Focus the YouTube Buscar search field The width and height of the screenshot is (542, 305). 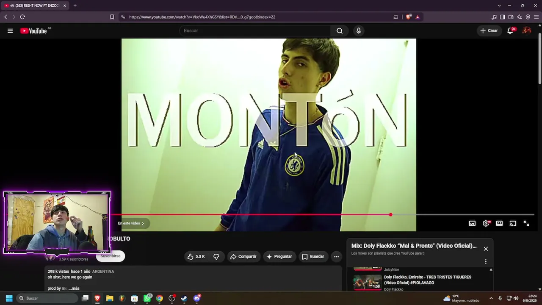click(255, 30)
